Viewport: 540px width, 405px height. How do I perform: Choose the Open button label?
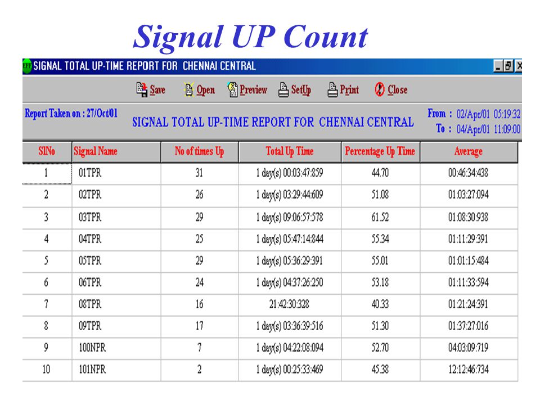point(206,90)
